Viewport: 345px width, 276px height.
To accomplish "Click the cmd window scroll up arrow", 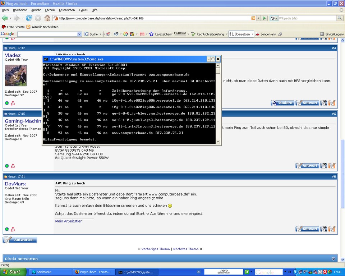I will click(218, 66).
